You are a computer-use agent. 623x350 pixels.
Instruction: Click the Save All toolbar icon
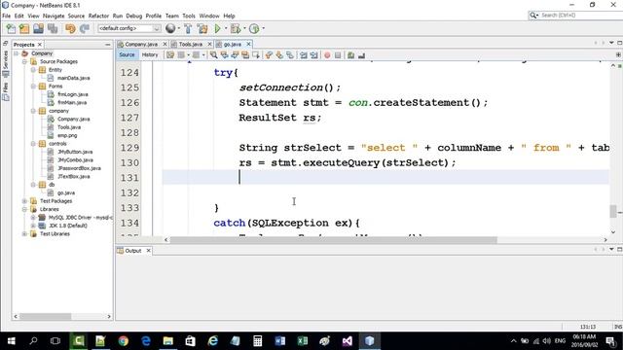(x=53, y=28)
